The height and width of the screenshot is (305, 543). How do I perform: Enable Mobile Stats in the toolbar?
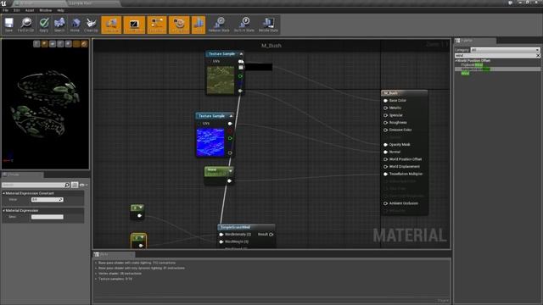[x=268, y=25]
